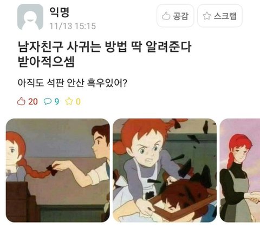
Task: Click the yellow star scrap count icon
Action: coord(69,101)
